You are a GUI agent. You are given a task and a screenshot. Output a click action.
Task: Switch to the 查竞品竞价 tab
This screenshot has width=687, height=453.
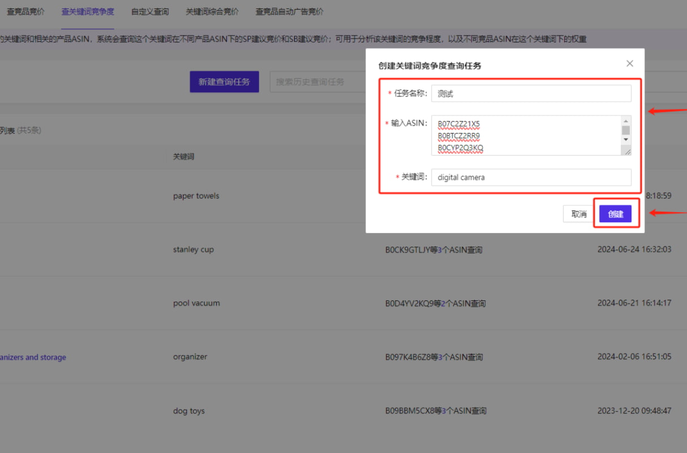(x=25, y=11)
